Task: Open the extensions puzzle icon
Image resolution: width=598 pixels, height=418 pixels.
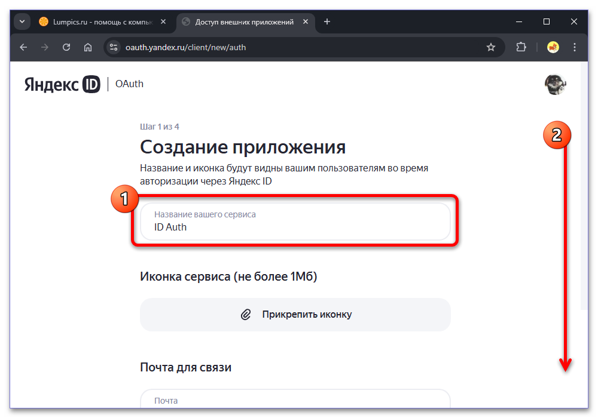Action: coord(521,47)
